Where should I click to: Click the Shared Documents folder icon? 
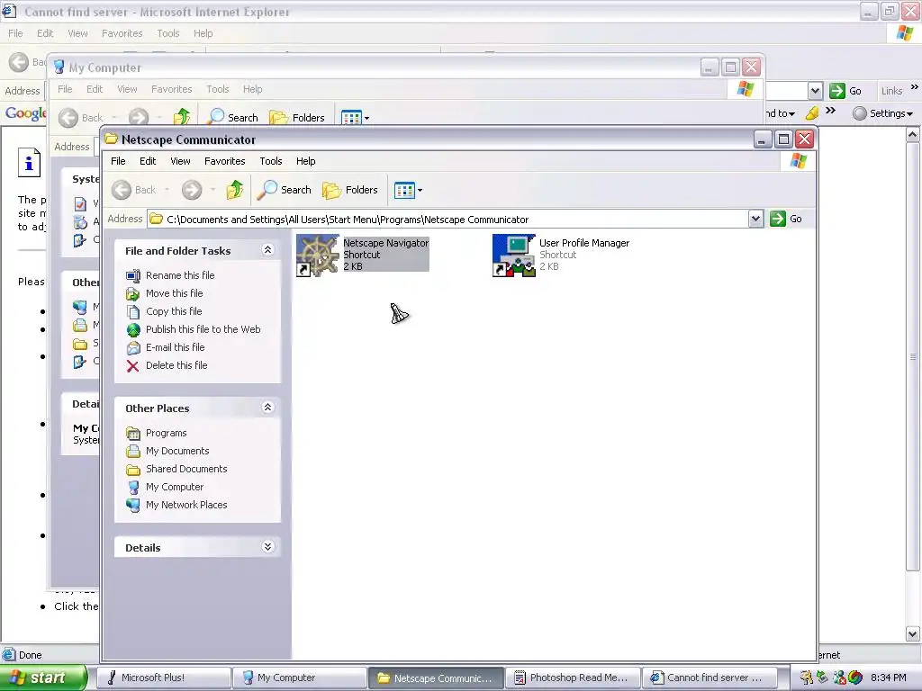pos(133,470)
